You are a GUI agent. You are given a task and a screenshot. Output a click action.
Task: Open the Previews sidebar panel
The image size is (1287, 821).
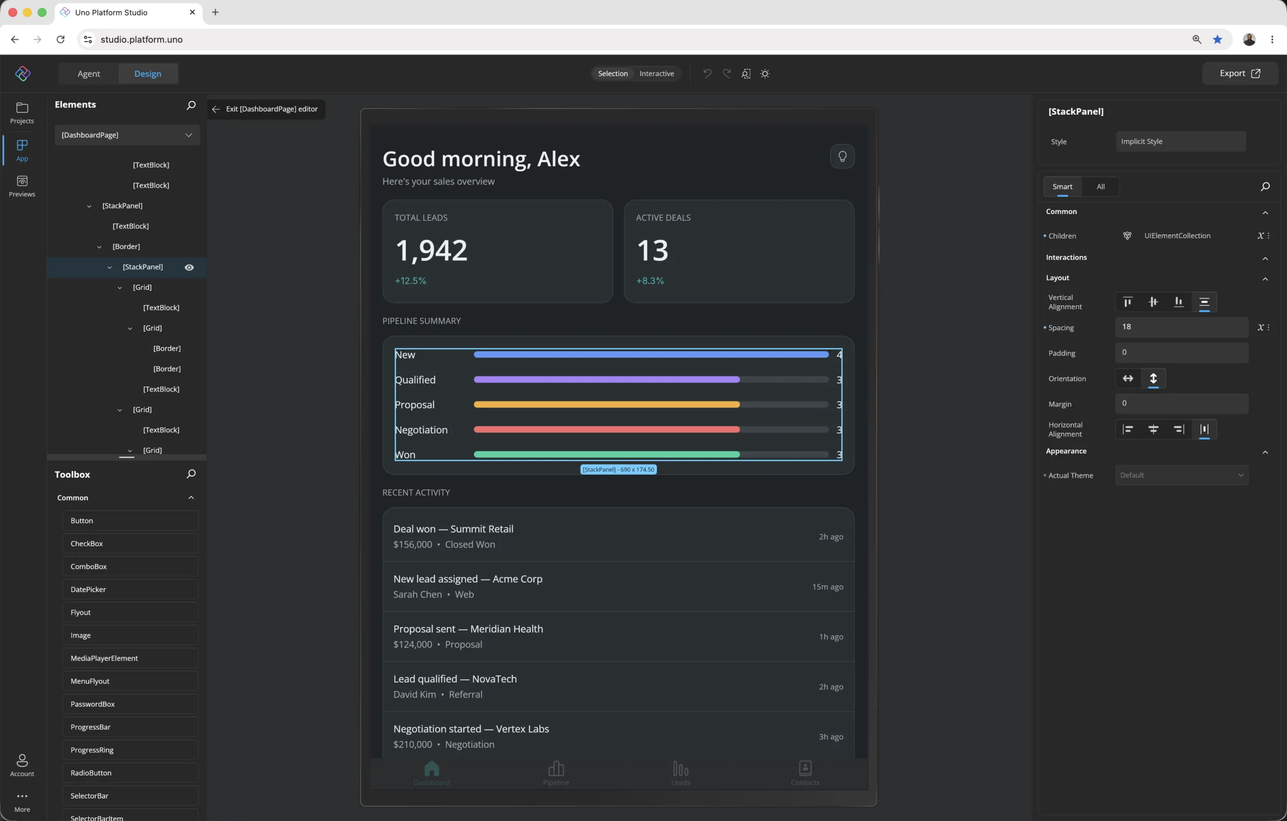coord(22,186)
